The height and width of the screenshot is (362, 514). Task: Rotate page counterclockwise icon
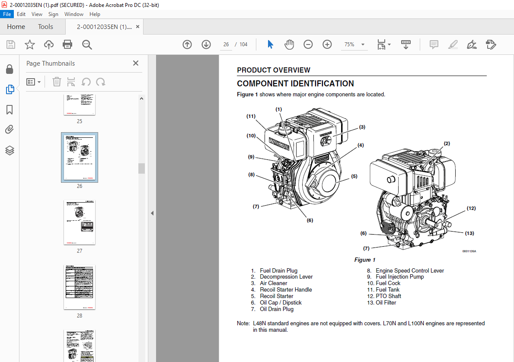point(86,82)
